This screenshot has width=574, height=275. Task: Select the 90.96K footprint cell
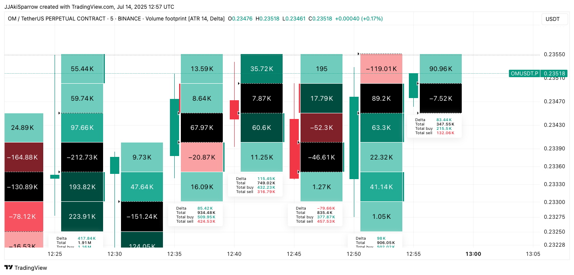point(441,69)
